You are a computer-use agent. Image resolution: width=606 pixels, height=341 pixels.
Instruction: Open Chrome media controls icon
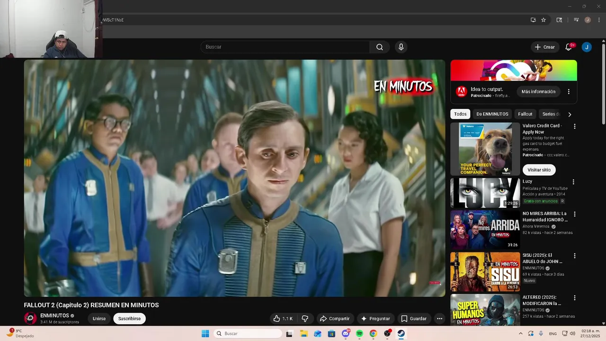[576, 20]
